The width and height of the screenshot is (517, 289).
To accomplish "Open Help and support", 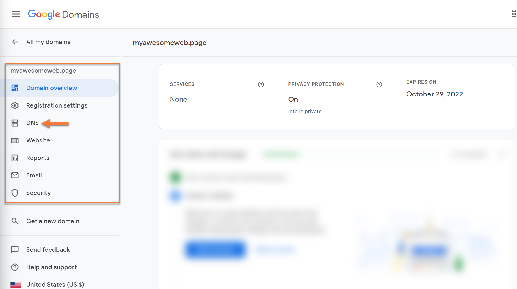I will click(x=51, y=267).
